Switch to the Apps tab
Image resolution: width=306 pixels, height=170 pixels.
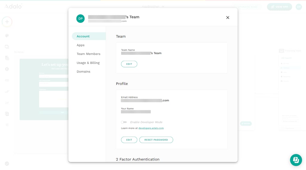(x=81, y=45)
